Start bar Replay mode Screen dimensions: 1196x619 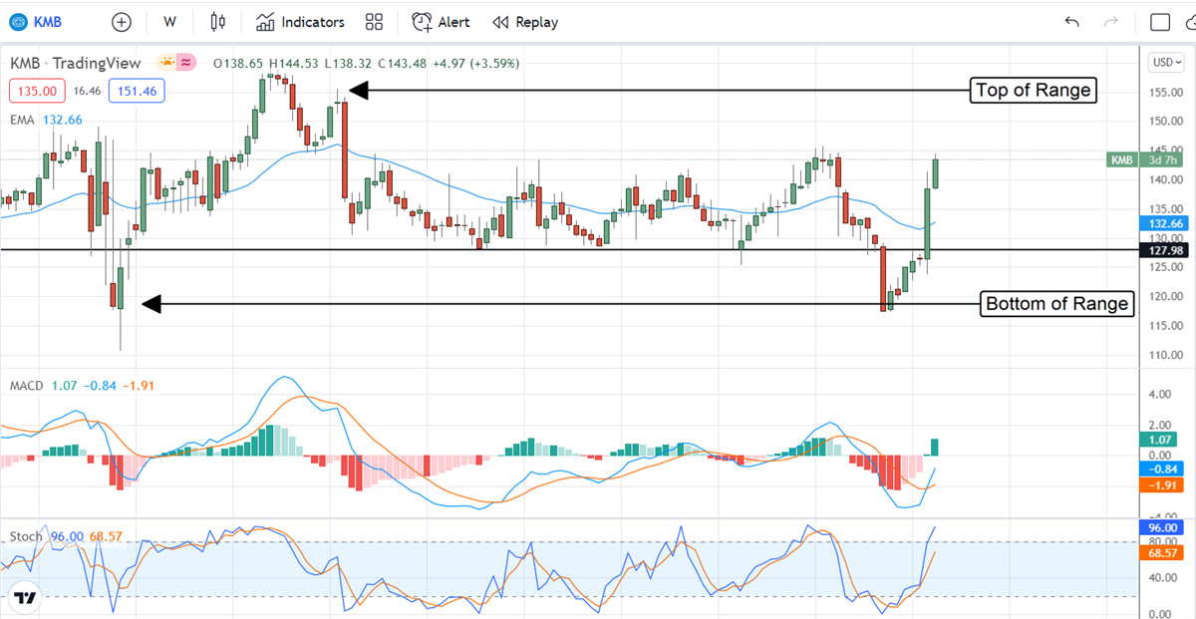click(x=525, y=22)
